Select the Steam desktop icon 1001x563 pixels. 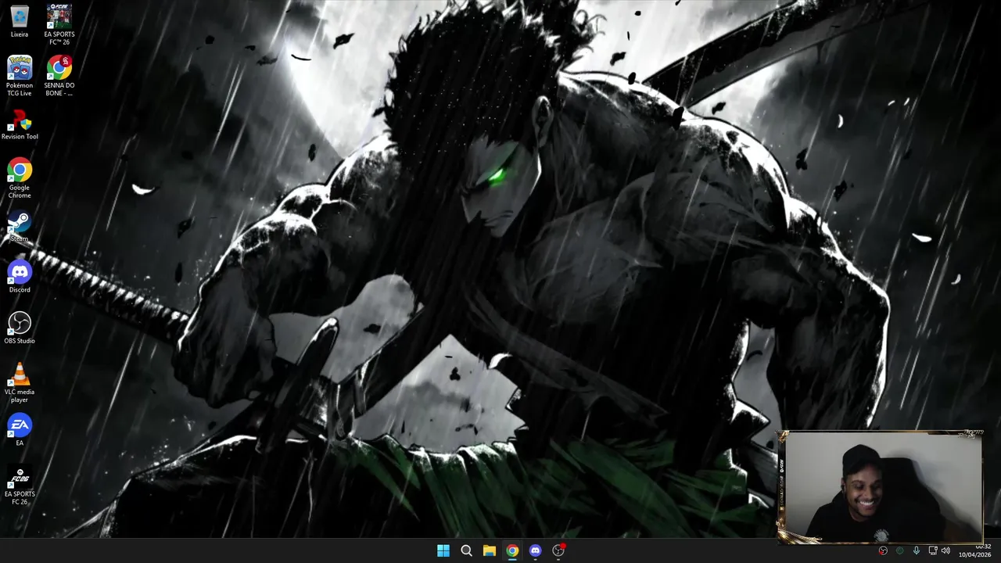click(20, 227)
